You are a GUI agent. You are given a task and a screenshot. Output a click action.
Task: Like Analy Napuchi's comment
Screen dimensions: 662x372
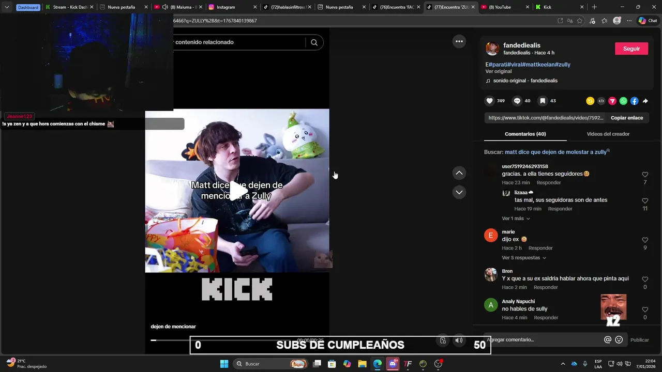tap(645, 309)
